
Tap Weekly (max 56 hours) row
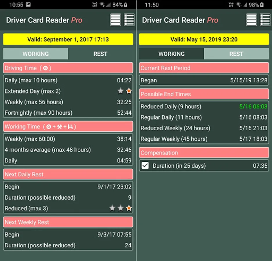click(68, 102)
